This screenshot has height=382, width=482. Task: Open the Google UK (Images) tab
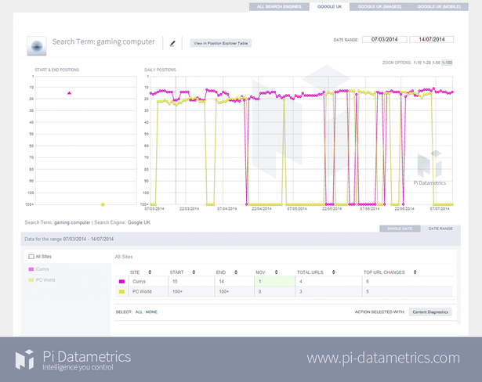click(379, 6)
